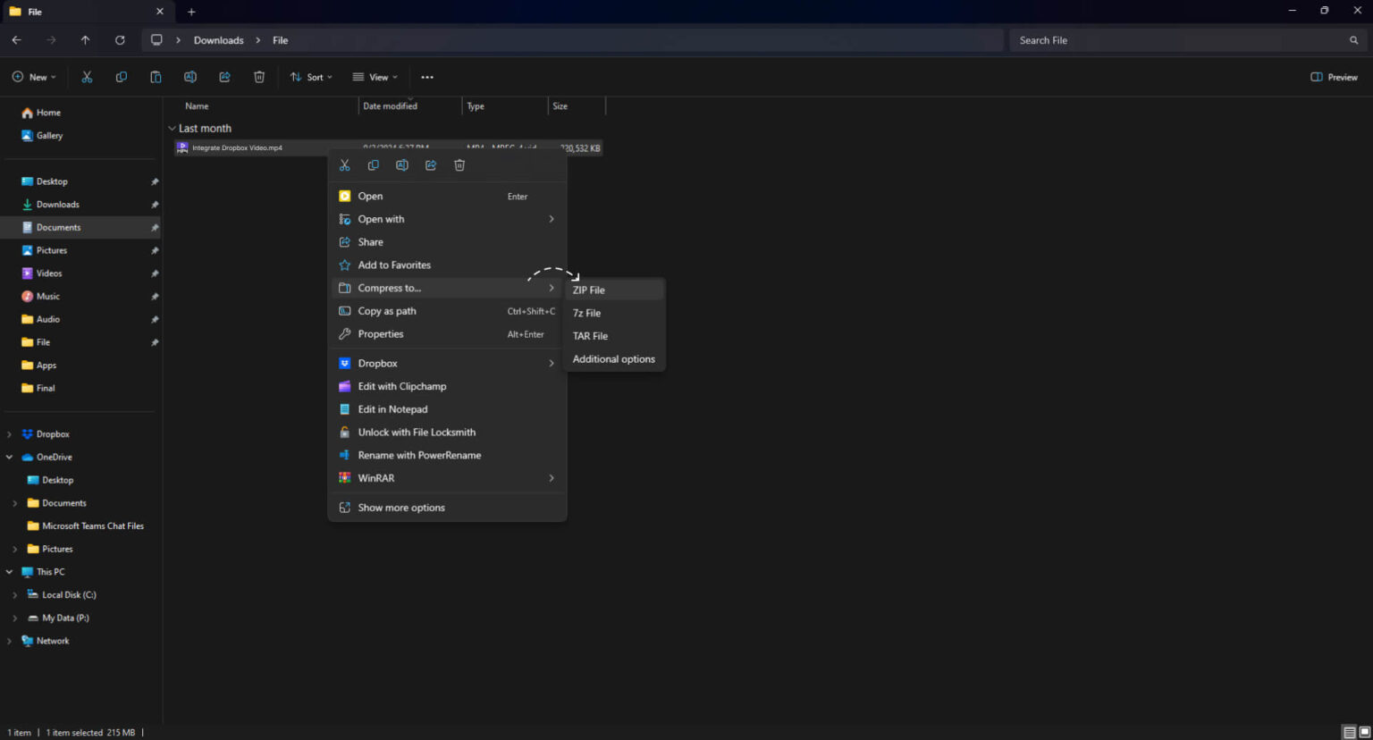Navigate up one folder level
Viewport: 1373px width, 740px height.
click(x=85, y=40)
